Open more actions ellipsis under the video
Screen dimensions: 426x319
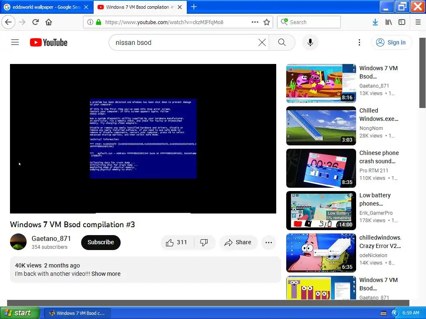(269, 242)
